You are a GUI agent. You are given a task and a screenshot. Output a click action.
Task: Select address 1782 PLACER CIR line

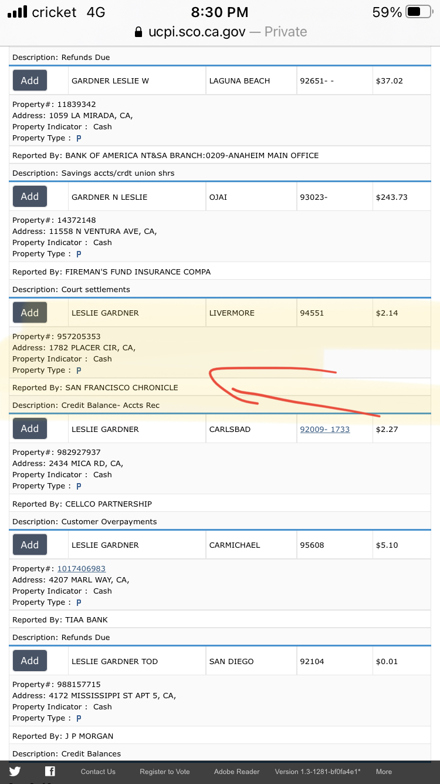[x=74, y=347]
